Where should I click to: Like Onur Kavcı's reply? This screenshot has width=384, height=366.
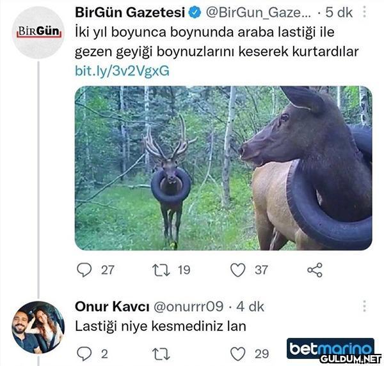pos(238,354)
